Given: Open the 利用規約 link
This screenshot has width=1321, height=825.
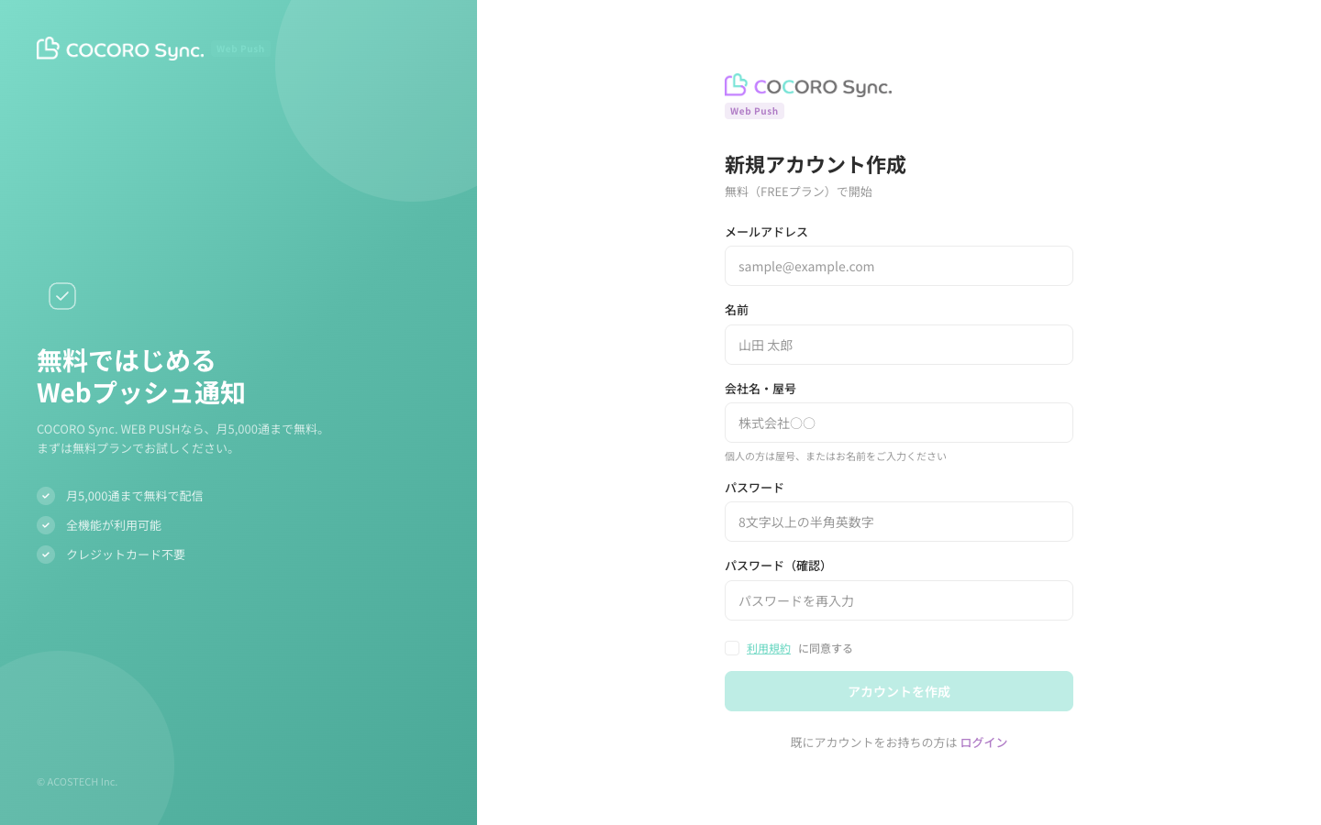Looking at the screenshot, I should tap(769, 648).
